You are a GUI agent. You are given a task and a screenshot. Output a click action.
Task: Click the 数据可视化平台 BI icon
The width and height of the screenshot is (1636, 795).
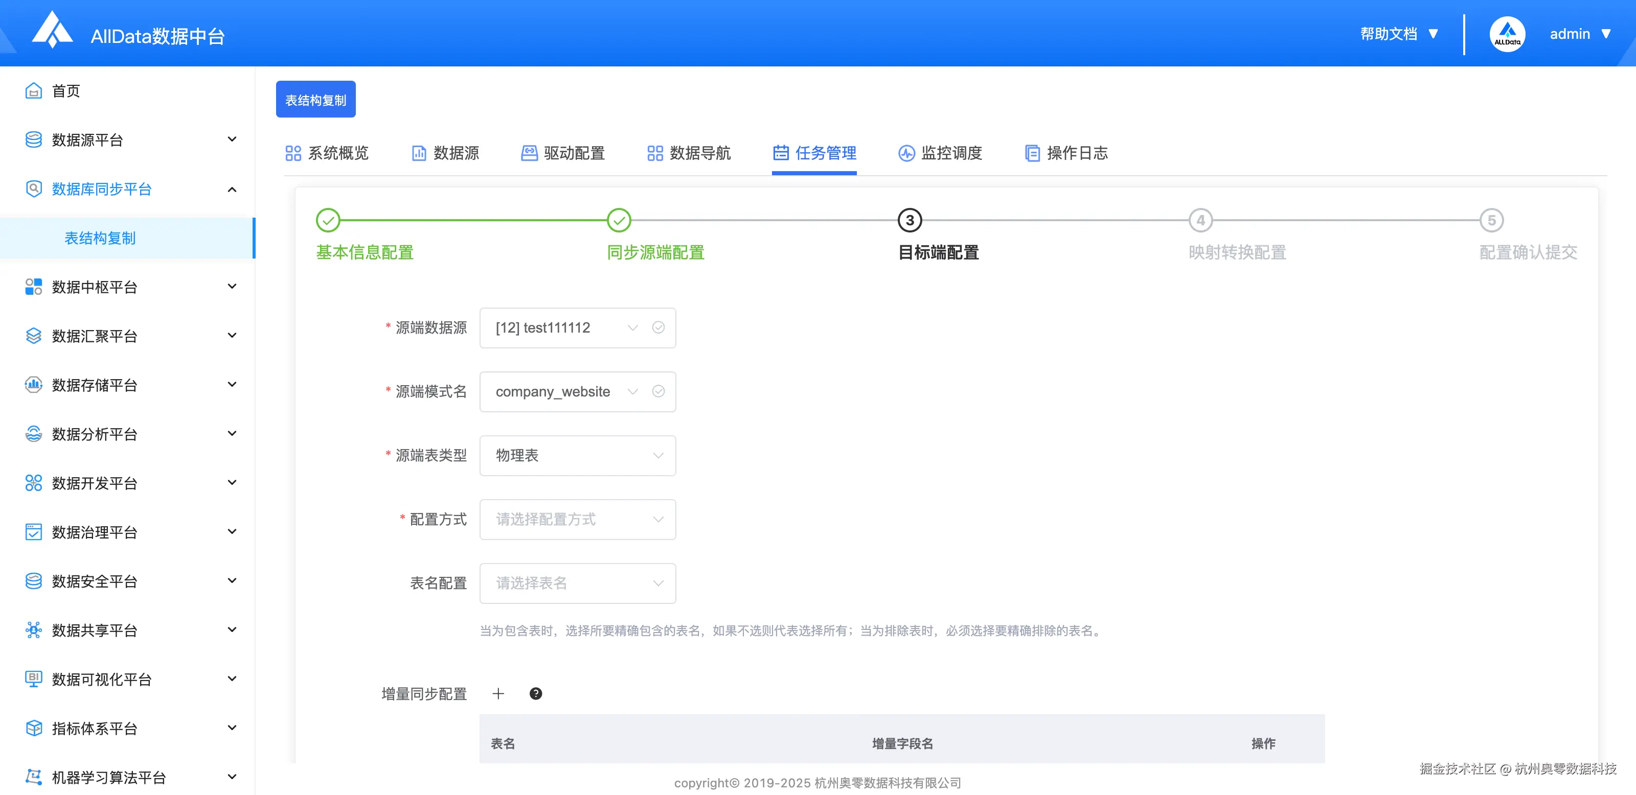pos(34,679)
